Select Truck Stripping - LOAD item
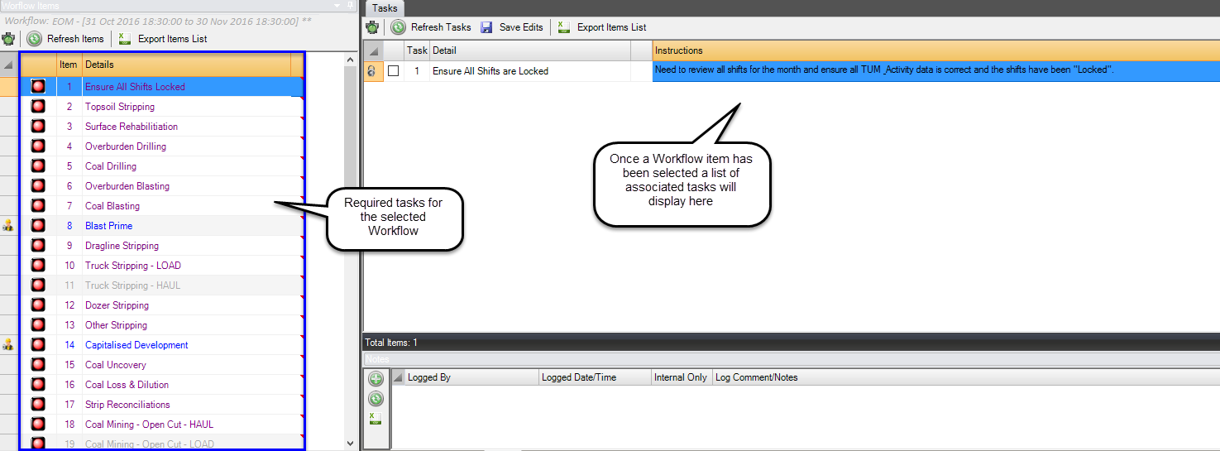This screenshot has height=451, width=1220. point(133,266)
